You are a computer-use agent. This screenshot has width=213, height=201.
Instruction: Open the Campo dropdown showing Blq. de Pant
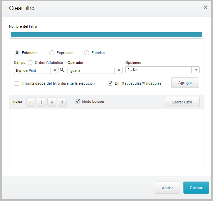(36, 70)
